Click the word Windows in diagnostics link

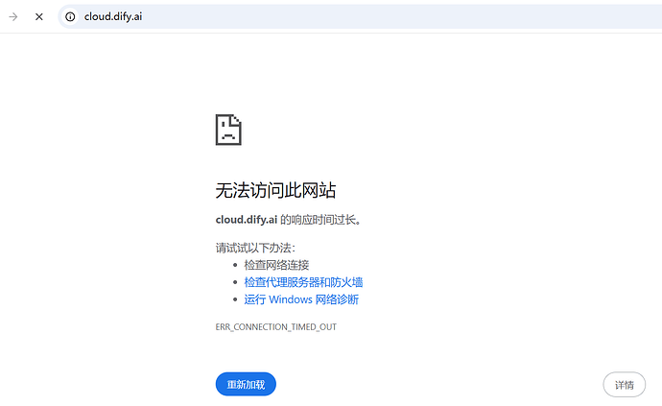291,299
